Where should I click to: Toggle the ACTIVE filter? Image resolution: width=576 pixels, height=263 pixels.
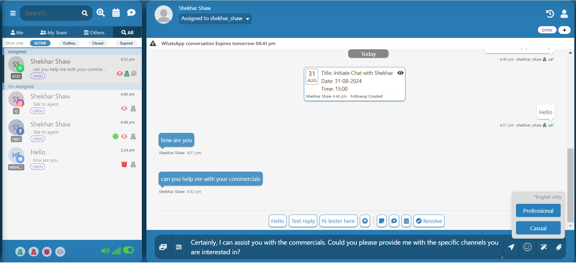[x=40, y=43]
